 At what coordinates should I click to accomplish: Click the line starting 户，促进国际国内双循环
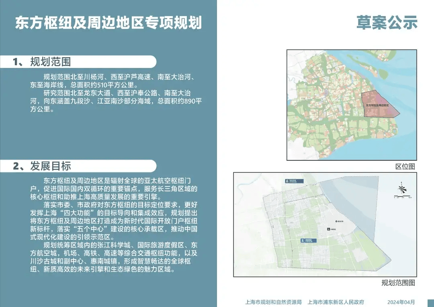(x=114, y=189)
